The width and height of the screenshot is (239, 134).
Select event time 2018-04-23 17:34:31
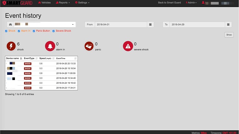tap(66, 88)
